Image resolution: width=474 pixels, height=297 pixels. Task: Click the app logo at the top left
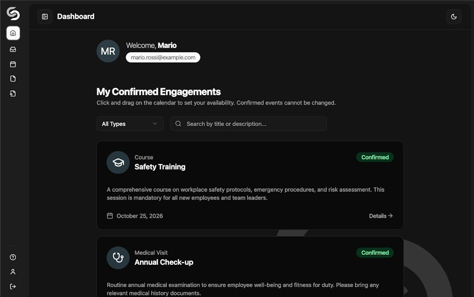pyautogui.click(x=13, y=14)
